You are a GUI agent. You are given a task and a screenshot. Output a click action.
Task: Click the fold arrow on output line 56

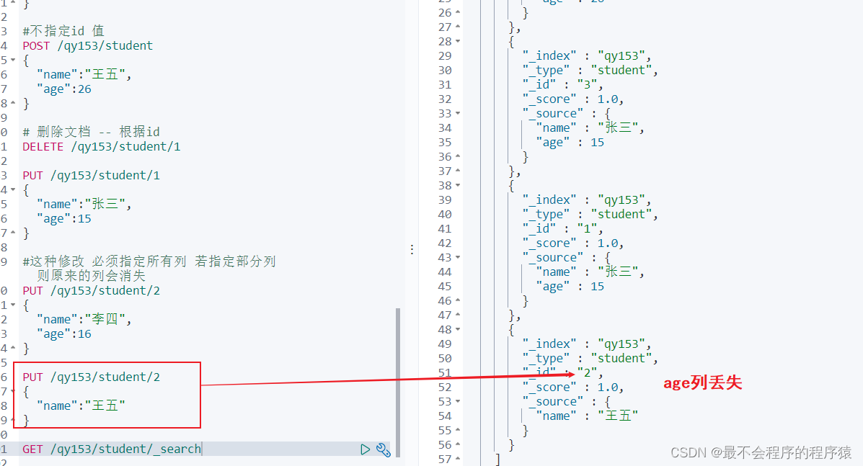(x=458, y=444)
